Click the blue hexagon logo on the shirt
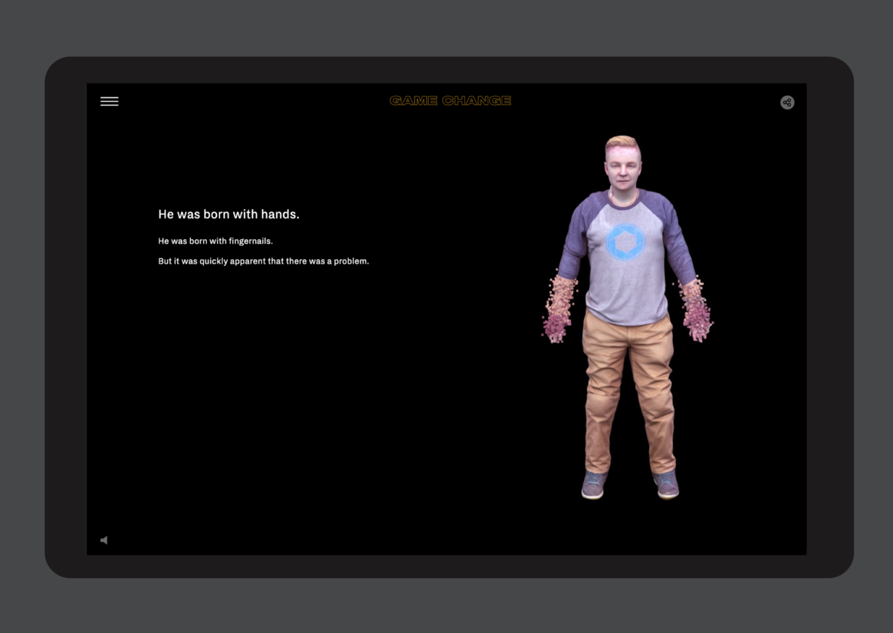 coord(625,242)
